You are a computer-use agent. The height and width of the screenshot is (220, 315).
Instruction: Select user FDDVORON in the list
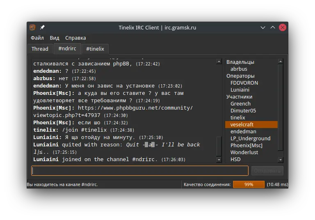click(244, 83)
